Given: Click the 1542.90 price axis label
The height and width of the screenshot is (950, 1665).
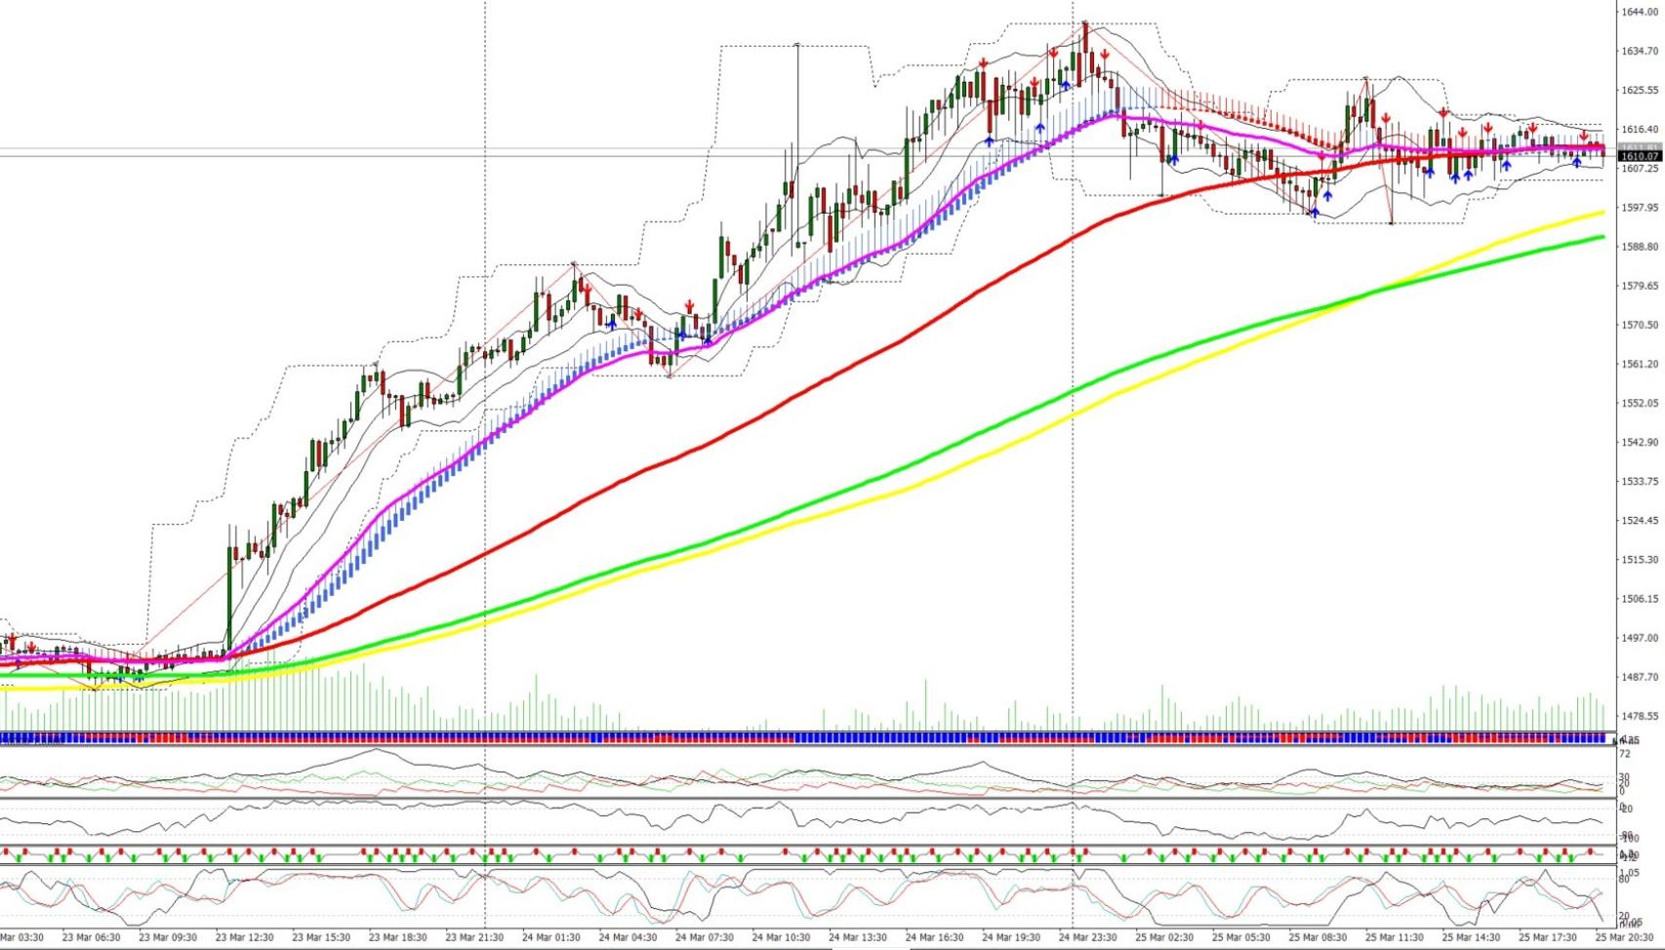Looking at the screenshot, I should pyautogui.click(x=1640, y=442).
